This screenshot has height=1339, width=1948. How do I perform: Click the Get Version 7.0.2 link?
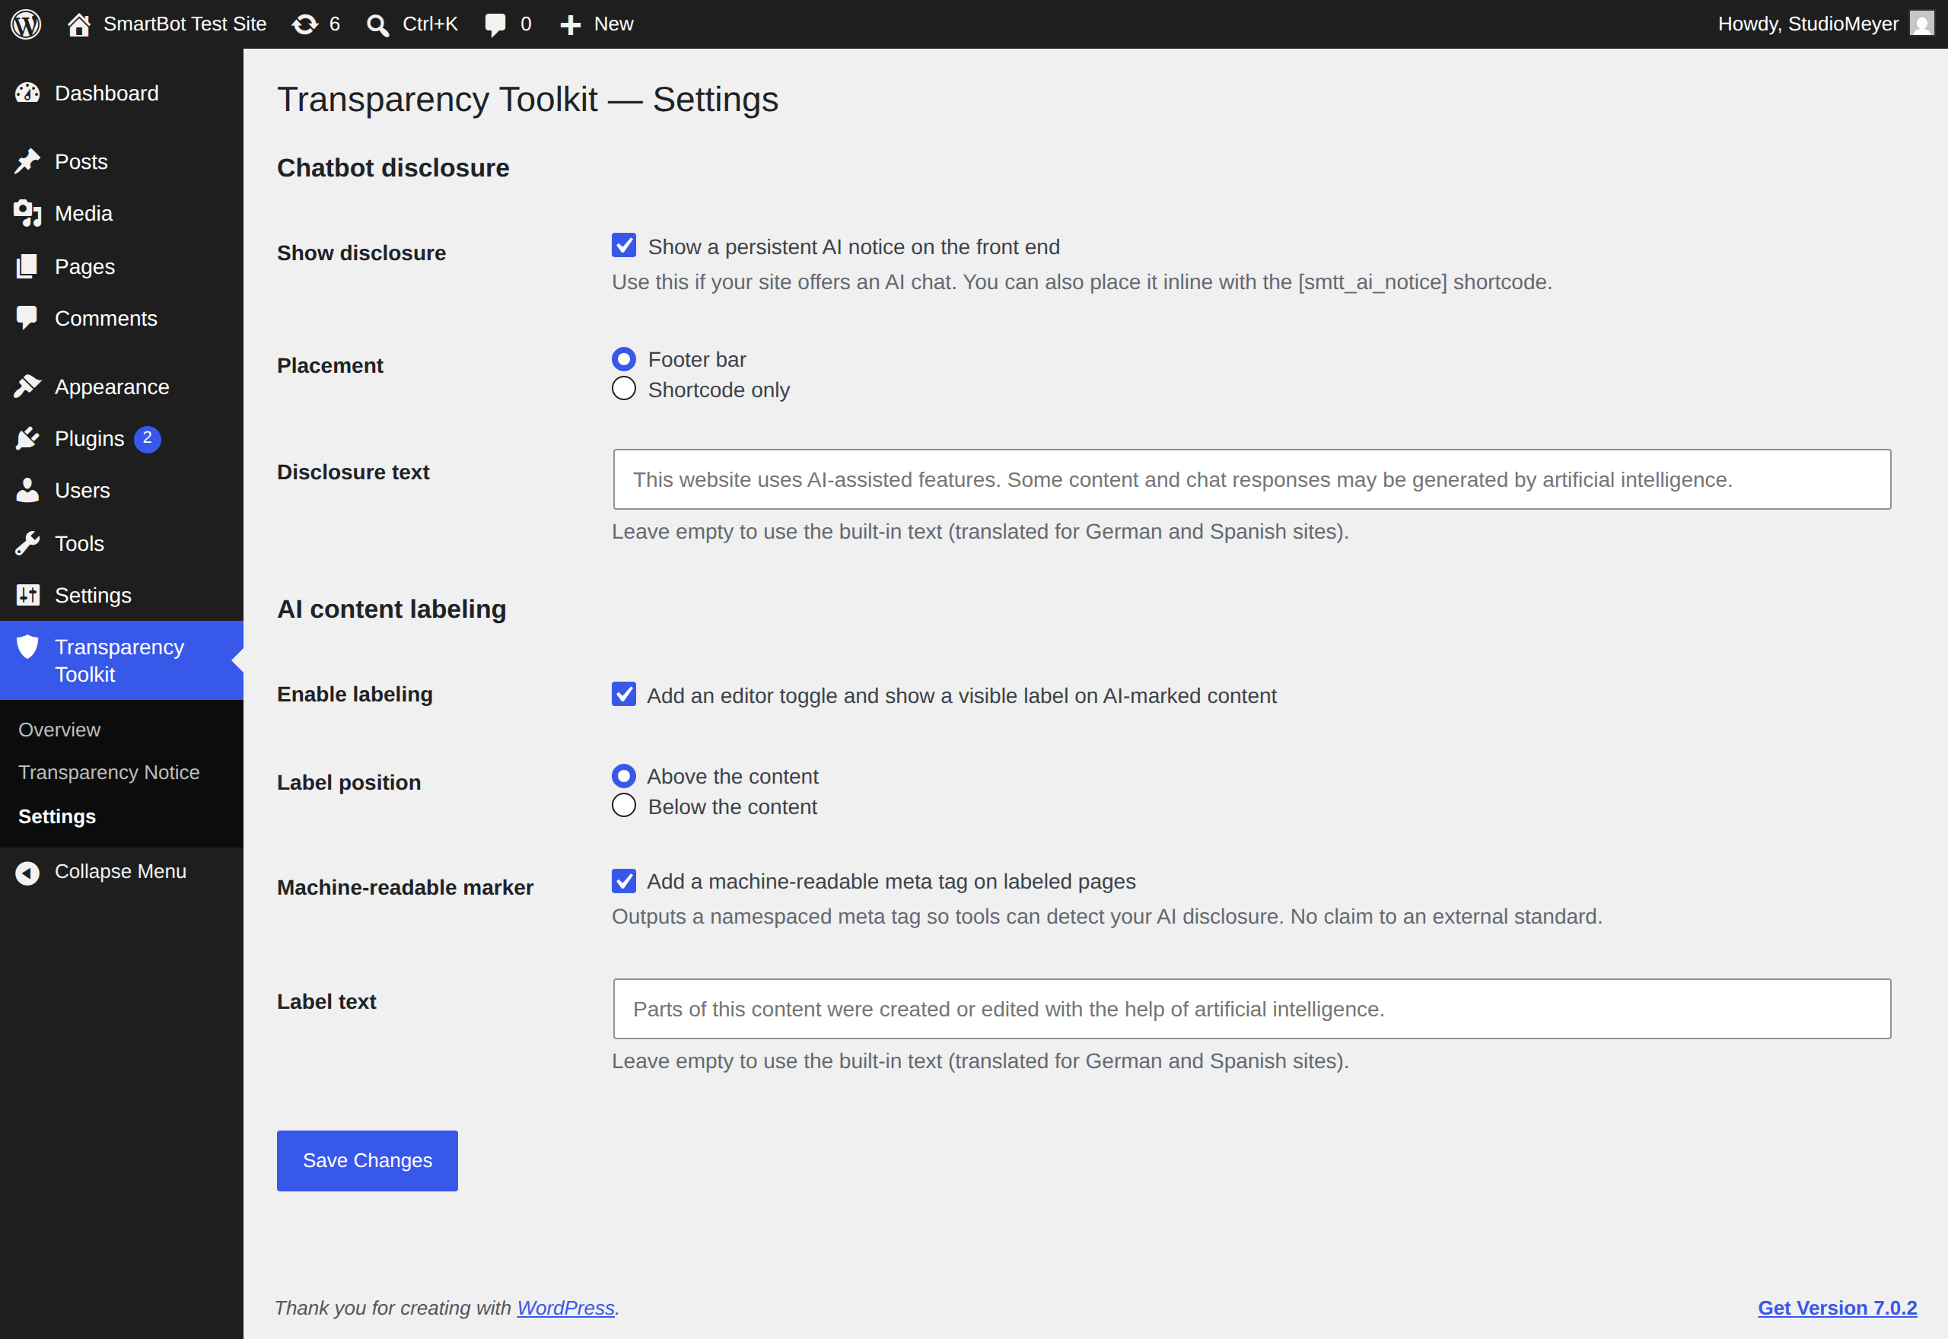click(1837, 1307)
